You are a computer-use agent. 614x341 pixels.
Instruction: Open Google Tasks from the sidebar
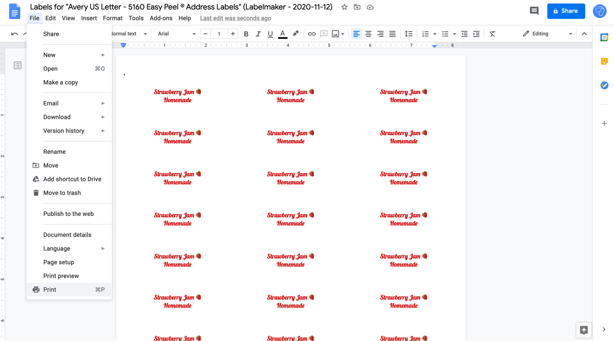coord(604,85)
